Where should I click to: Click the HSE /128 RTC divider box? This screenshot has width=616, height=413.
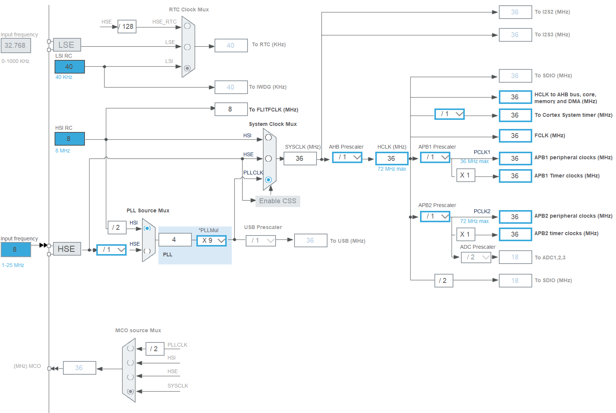[x=127, y=27]
